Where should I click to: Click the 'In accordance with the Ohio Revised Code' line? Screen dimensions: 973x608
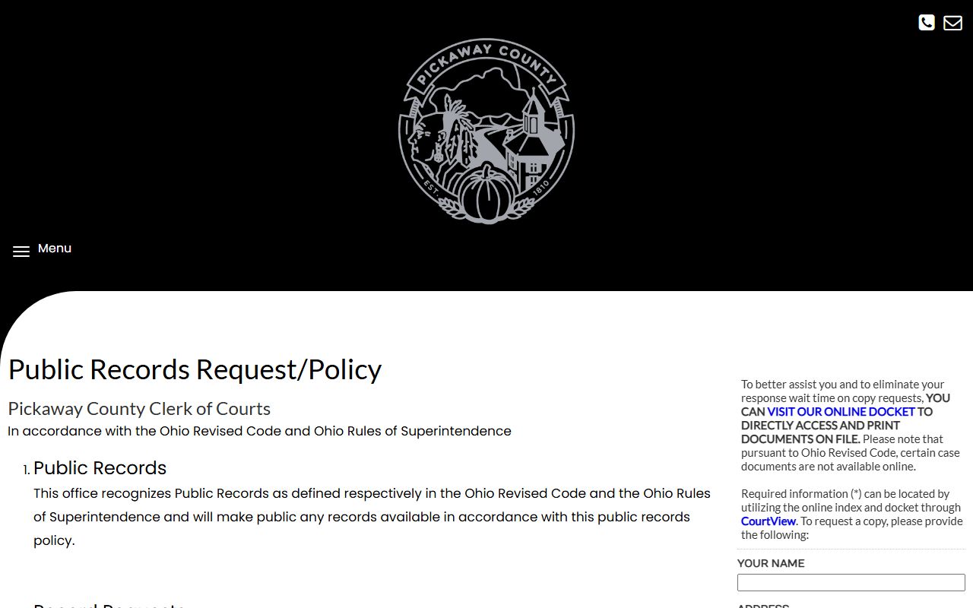259,431
